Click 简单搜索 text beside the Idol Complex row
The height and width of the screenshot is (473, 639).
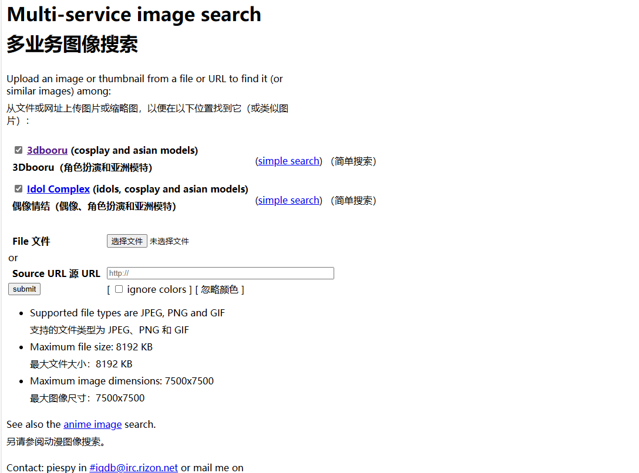(354, 201)
